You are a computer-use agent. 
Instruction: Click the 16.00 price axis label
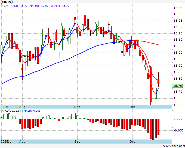(x=178, y=53)
